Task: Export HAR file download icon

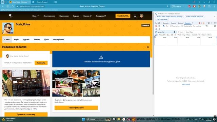Action: [159, 29]
